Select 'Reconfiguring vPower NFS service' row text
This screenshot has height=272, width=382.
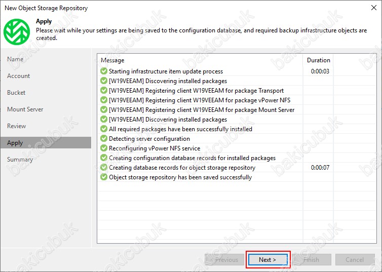coord(155,148)
